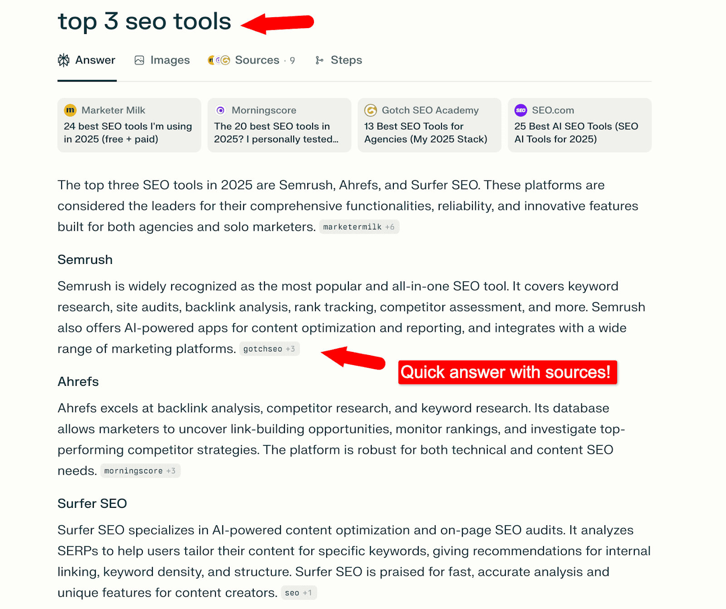Viewport: 726px width, 609px height.
Task: Click the sources count '9'
Action: pos(292,60)
